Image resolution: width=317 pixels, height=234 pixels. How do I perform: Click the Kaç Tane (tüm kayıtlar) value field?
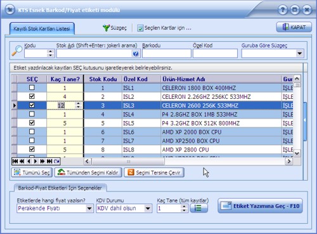pyautogui.click(x=169, y=209)
